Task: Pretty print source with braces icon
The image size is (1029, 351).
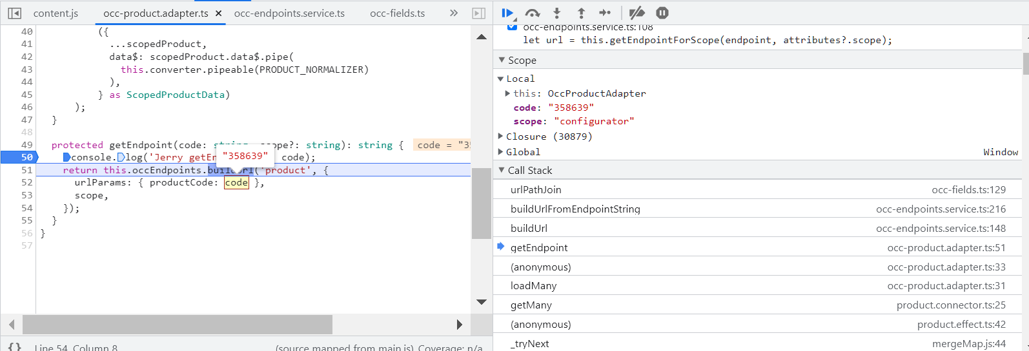Action: (x=14, y=347)
